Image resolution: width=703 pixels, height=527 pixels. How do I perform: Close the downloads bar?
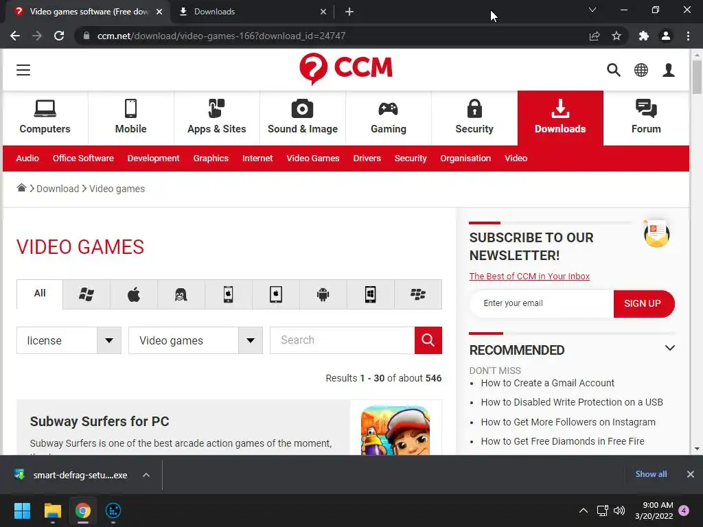691,474
